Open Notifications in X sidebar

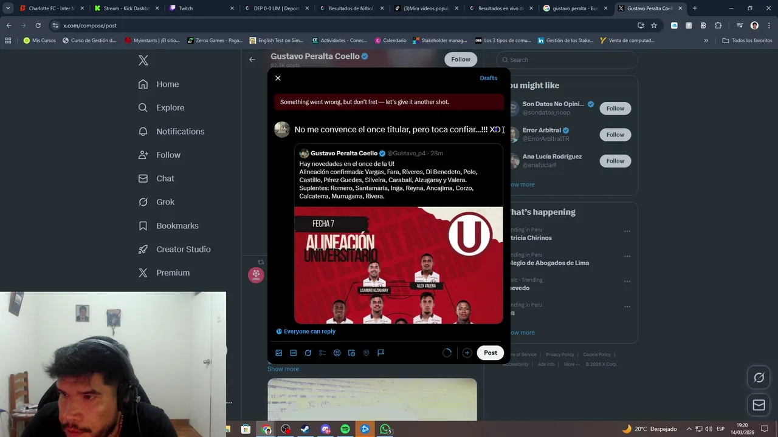click(x=171, y=131)
